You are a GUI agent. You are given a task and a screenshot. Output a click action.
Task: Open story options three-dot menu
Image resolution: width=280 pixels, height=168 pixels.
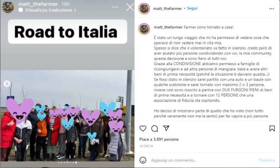[x=115, y=7]
